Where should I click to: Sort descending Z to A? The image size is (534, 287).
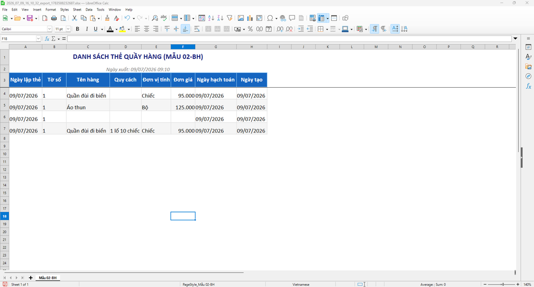(221, 18)
